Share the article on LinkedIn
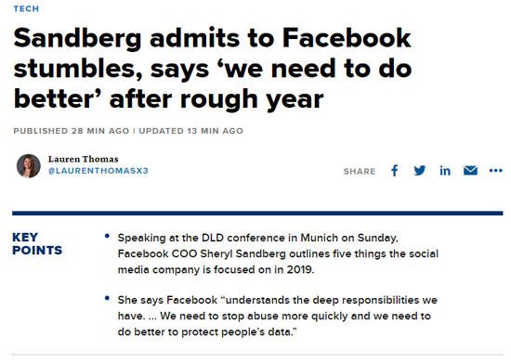The image size is (511, 363). click(x=445, y=171)
